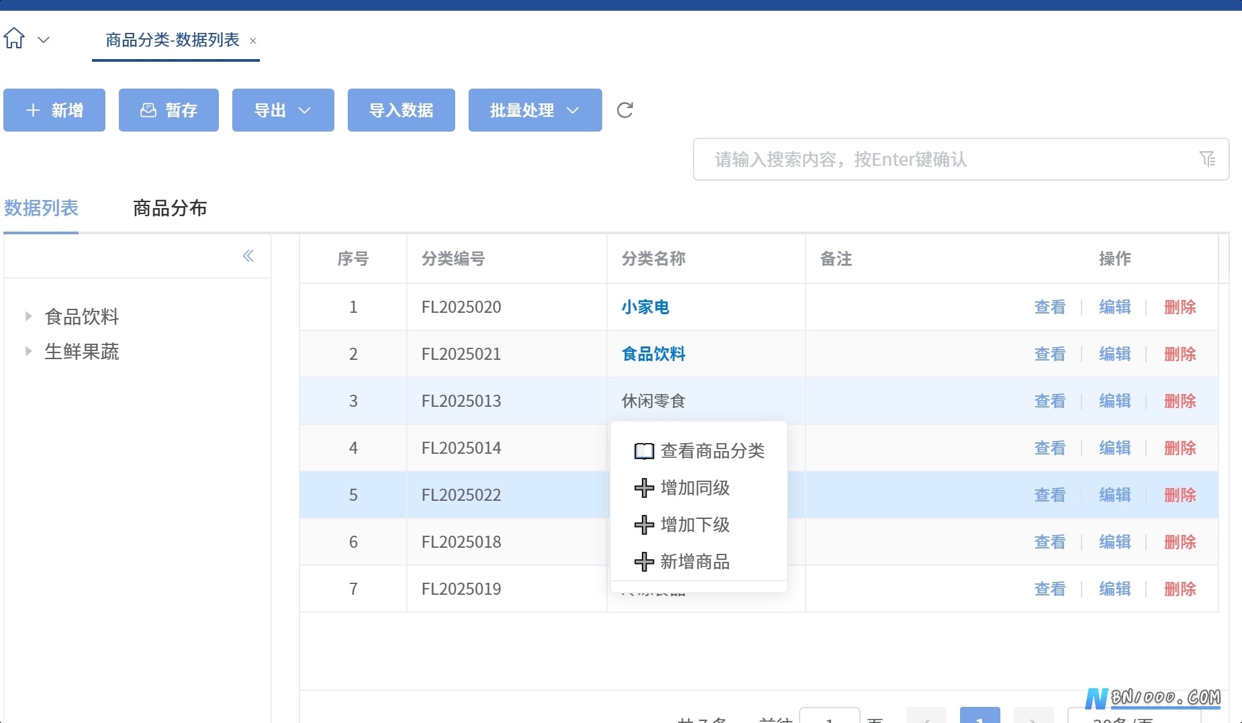The image size is (1242, 723).
Task: Click 删除 for row FL2025021
Action: coord(1180,354)
